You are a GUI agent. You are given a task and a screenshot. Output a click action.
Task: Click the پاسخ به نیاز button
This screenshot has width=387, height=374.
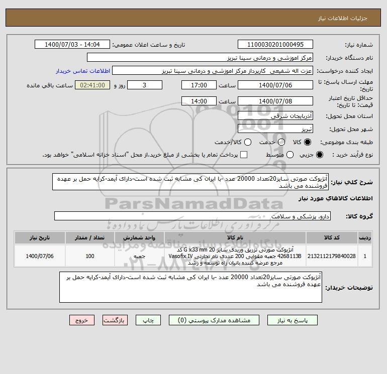tap(292, 320)
